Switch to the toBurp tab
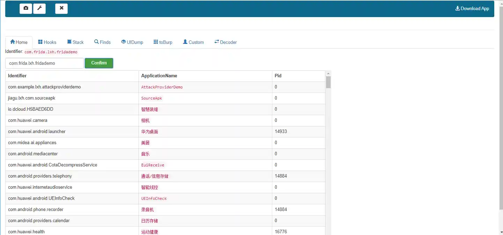 (x=163, y=42)
